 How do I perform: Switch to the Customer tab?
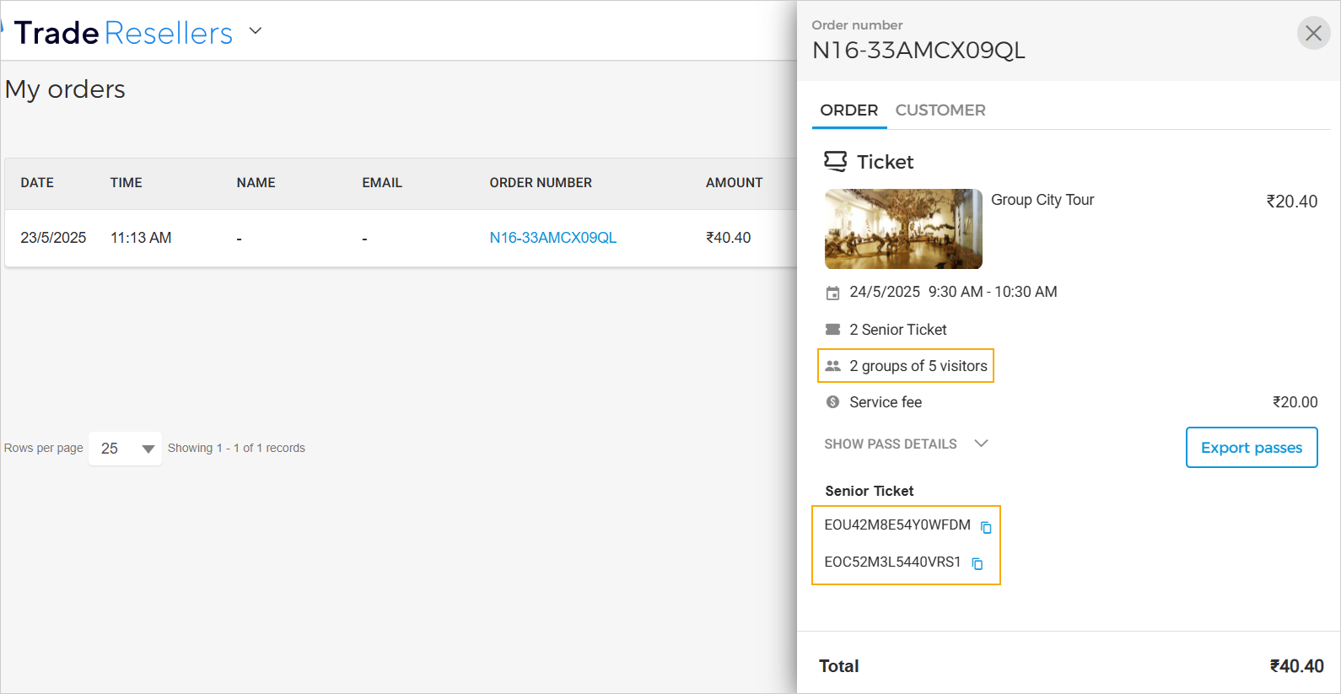(940, 110)
